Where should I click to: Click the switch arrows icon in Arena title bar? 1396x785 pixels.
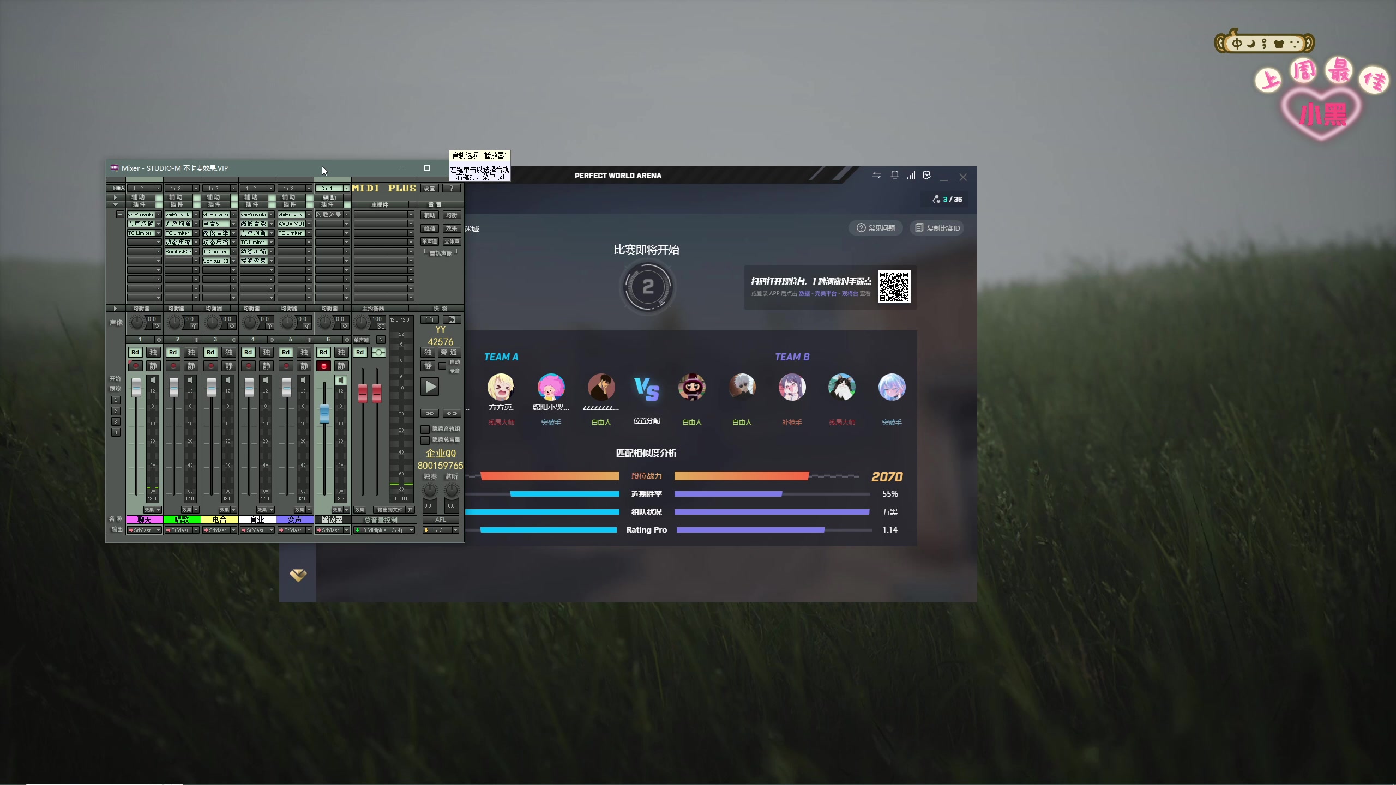[877, 175]
